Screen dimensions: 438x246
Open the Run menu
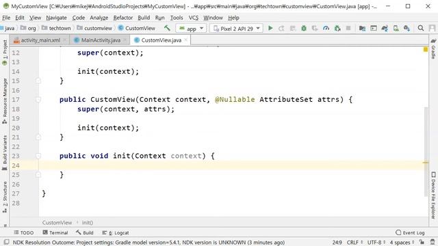coord(159,18)
